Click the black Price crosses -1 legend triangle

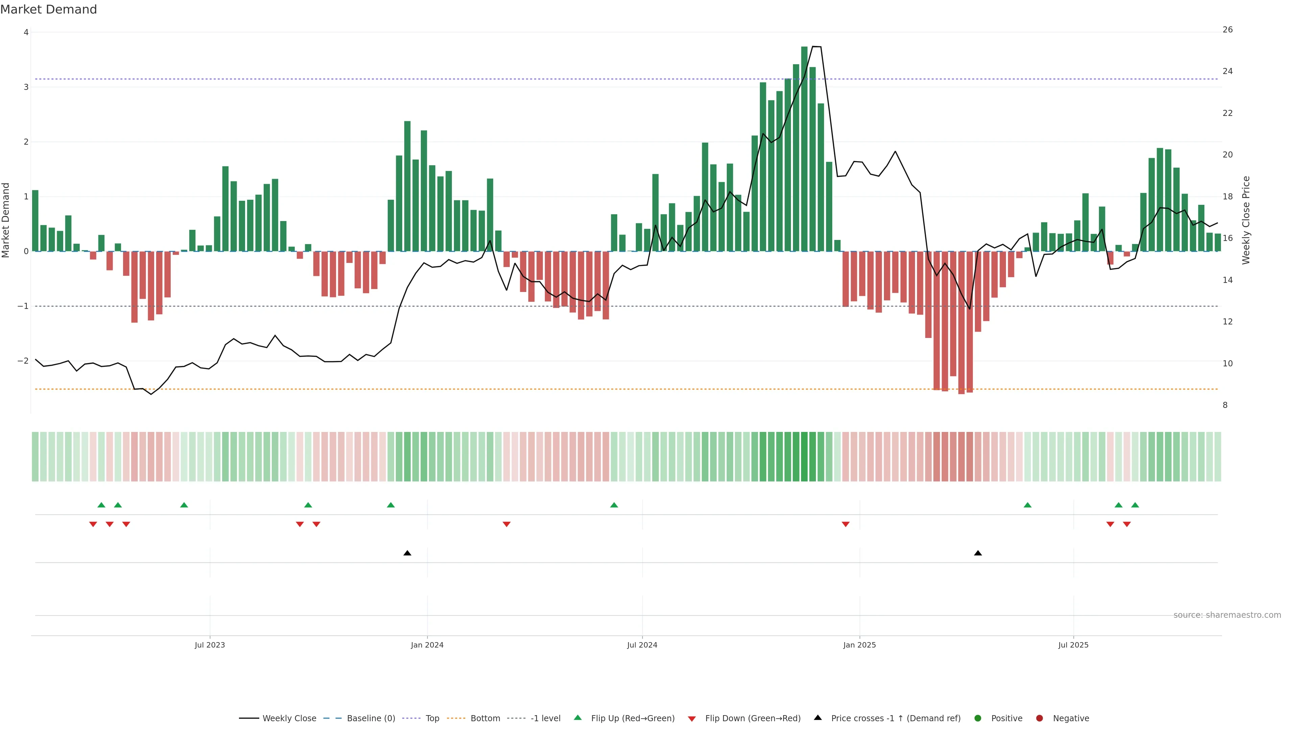(818, 717)
